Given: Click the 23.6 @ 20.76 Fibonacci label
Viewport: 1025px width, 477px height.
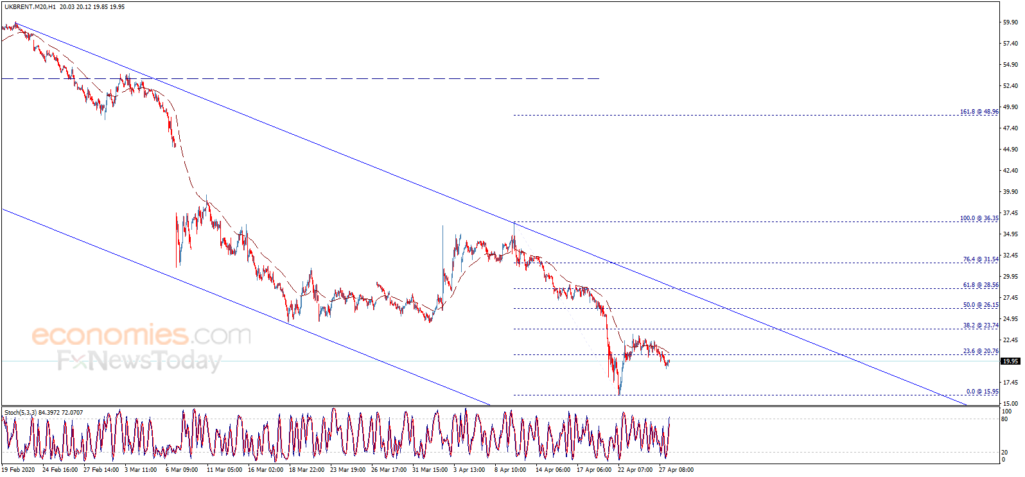Looking at the screenshot, I should coord(981,351).
